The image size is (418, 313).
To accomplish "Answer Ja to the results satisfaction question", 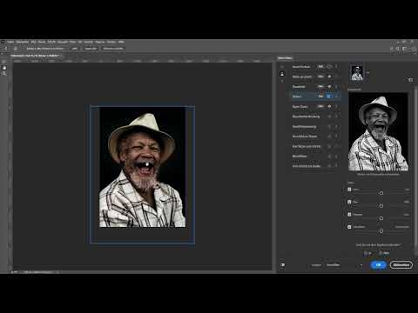I will 367,253.
